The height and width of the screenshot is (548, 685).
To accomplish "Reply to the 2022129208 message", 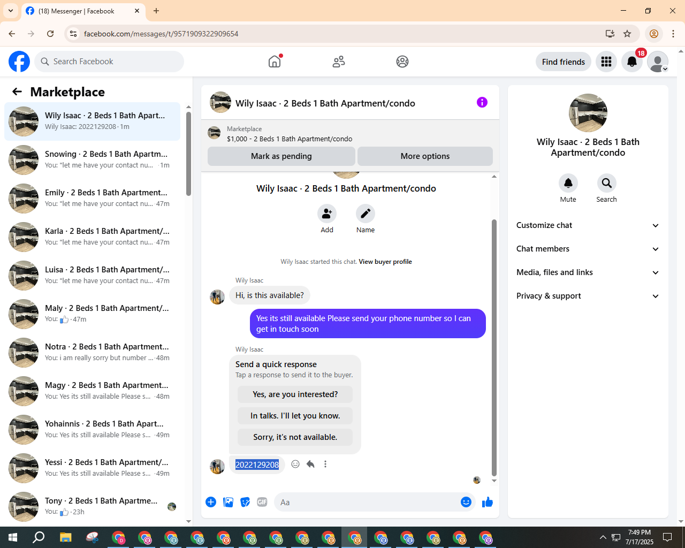I will pyautogui.click(x=310, y=464).
